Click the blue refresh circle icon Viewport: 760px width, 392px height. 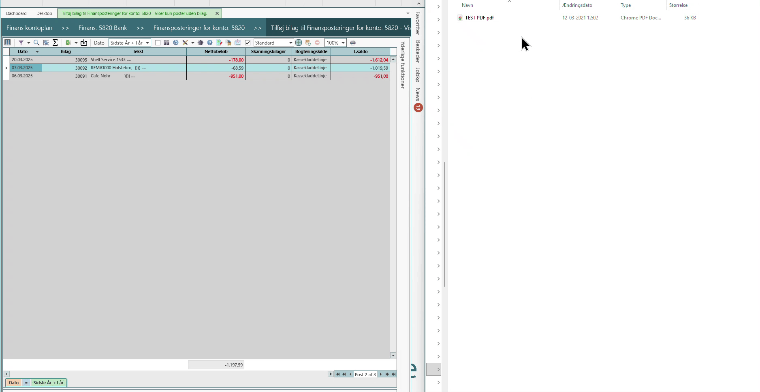tap(176, 43)
